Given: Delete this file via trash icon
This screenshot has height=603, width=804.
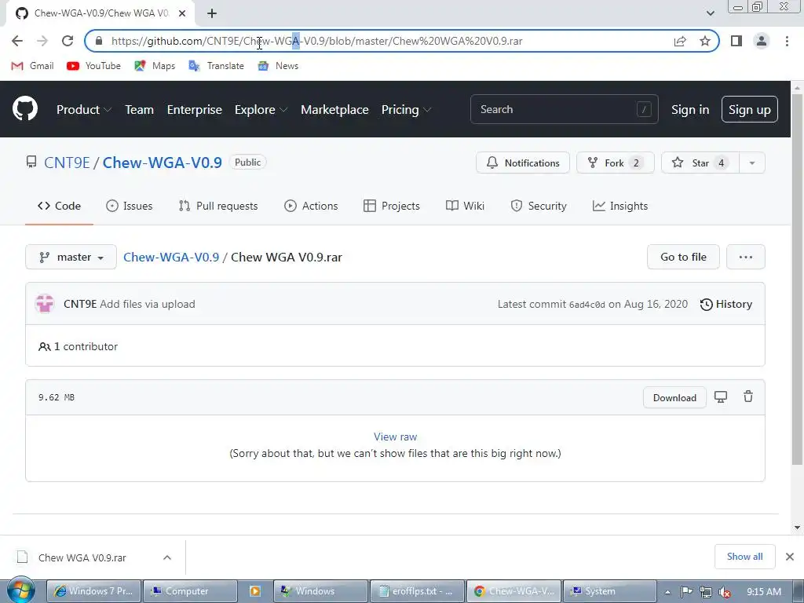Looking at the screenshot, I should [748, 397].
